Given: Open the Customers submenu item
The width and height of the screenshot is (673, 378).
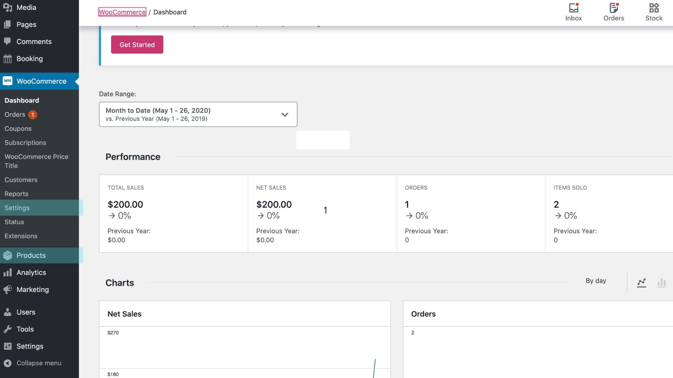Looking at the screenshot, I should 21,180.
